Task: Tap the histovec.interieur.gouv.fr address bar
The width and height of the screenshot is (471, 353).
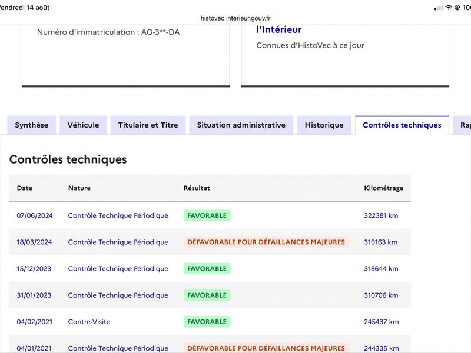Action: pos(235,18)
